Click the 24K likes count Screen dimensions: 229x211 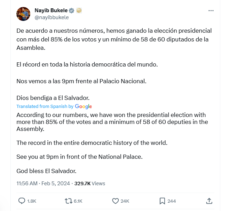[125, 201]
